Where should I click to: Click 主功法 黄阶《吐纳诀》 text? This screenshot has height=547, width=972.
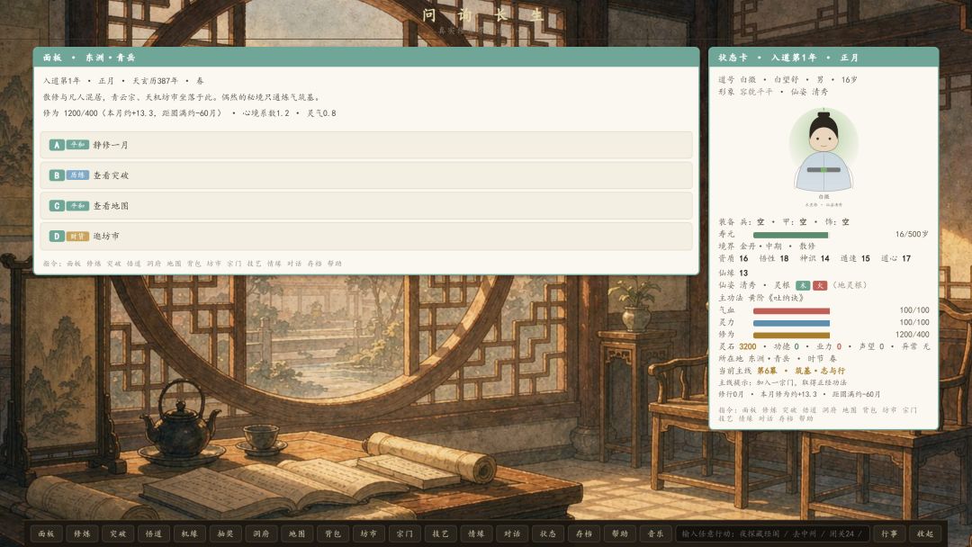point(761,298)
